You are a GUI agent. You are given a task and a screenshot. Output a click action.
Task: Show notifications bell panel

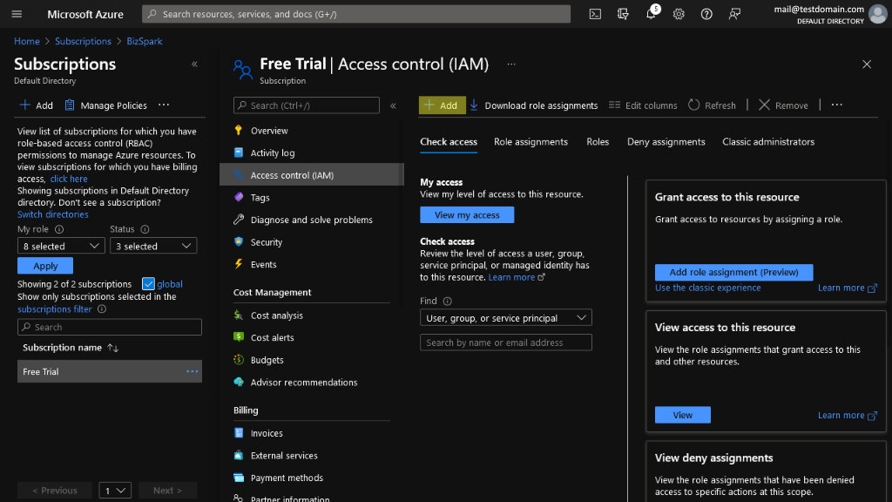coord(651,14)
